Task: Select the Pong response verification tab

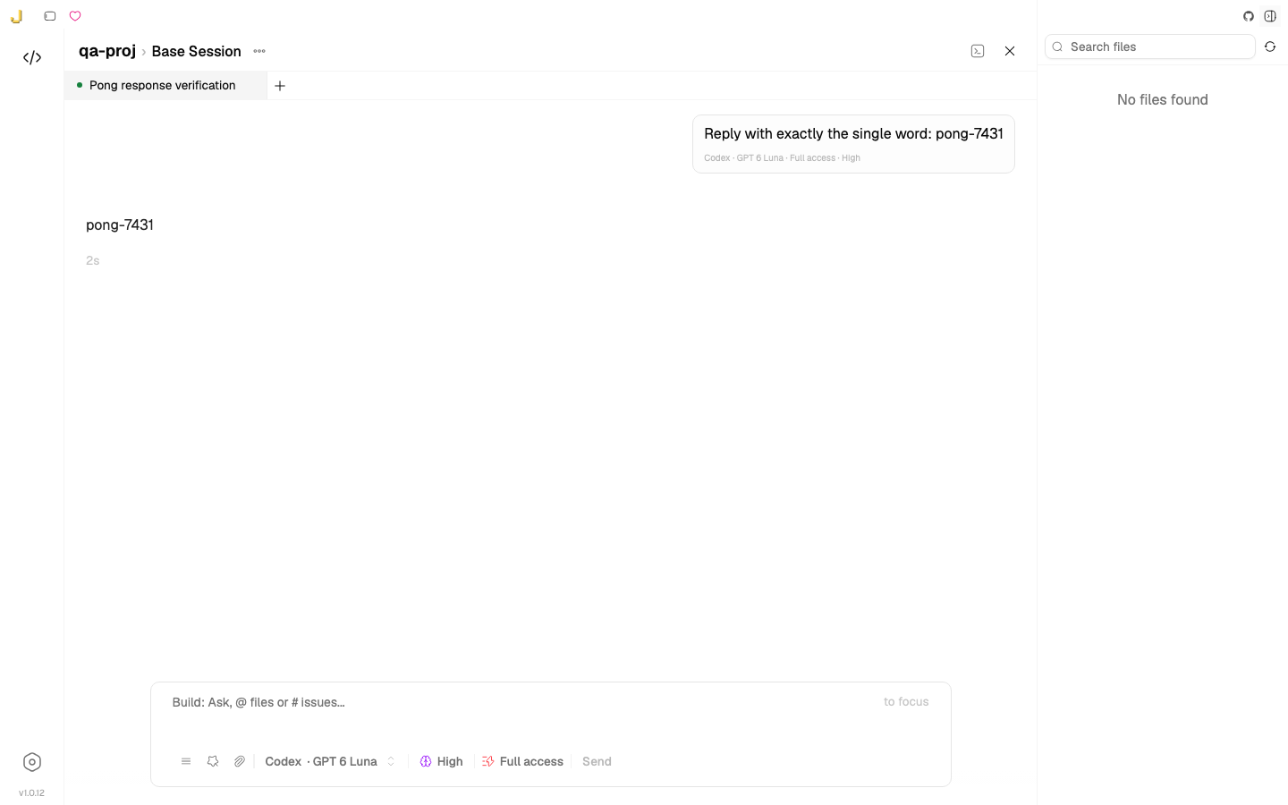Action: coord(165,86)
